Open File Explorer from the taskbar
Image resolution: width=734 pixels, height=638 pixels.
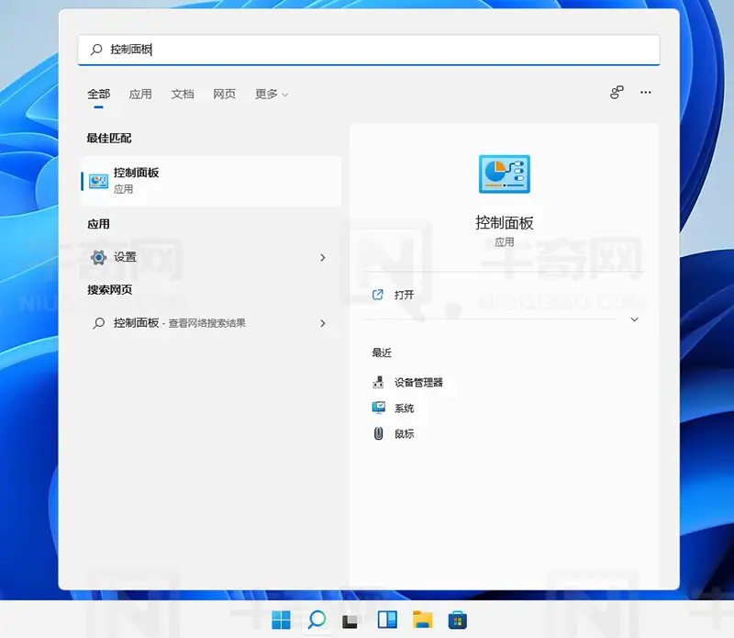pyautogui.click(x=423, y=620)
